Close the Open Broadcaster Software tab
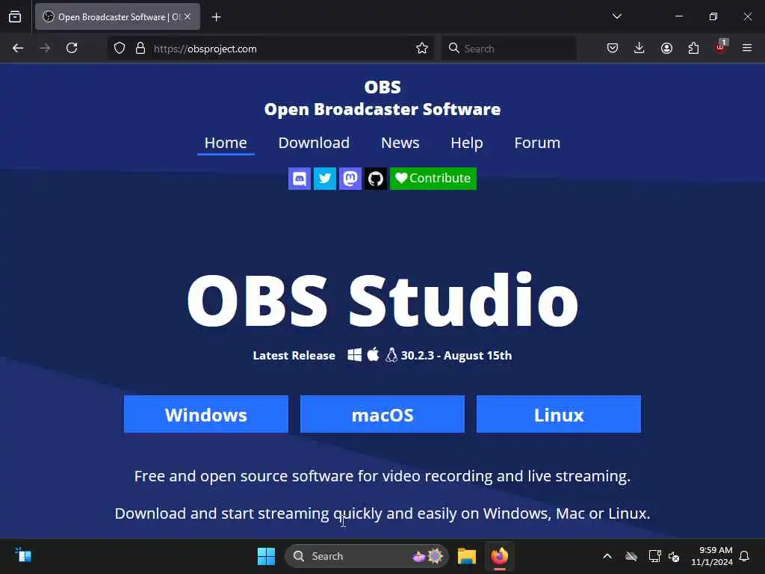This screenshot has width=765, height=574. 188,16
